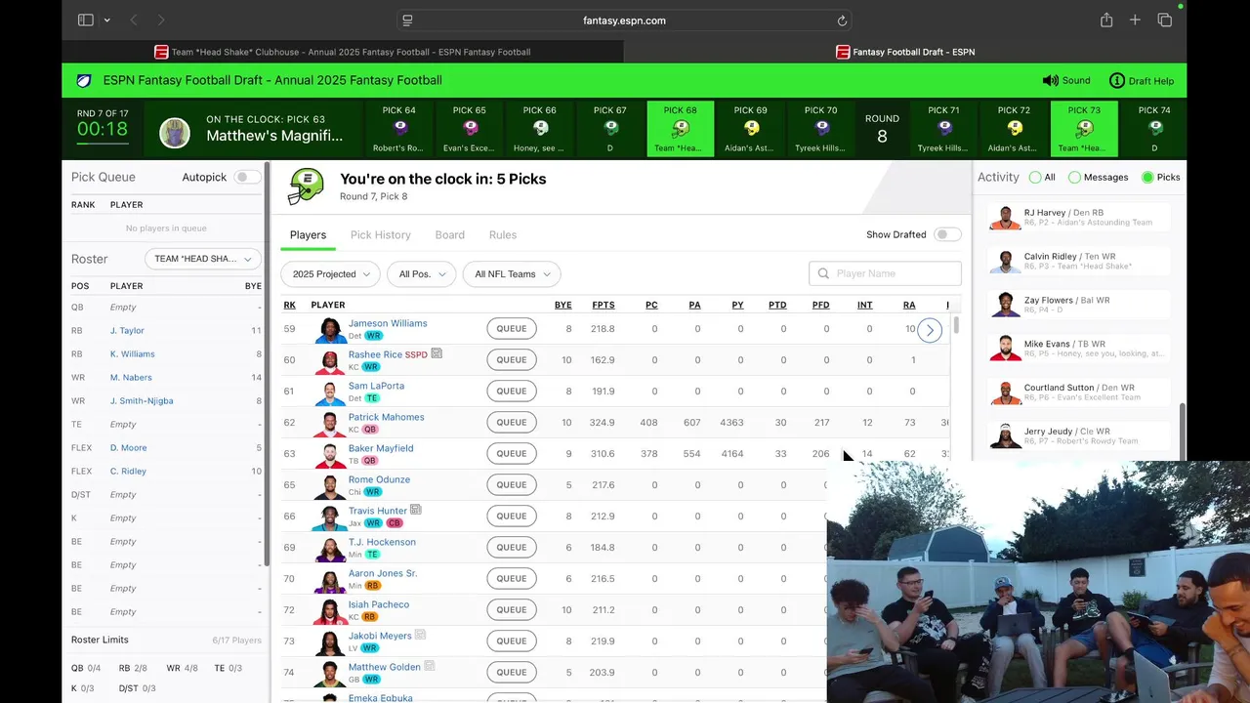
Task: Toggle draft Sound speaker icon
Action: point(1051,80)
